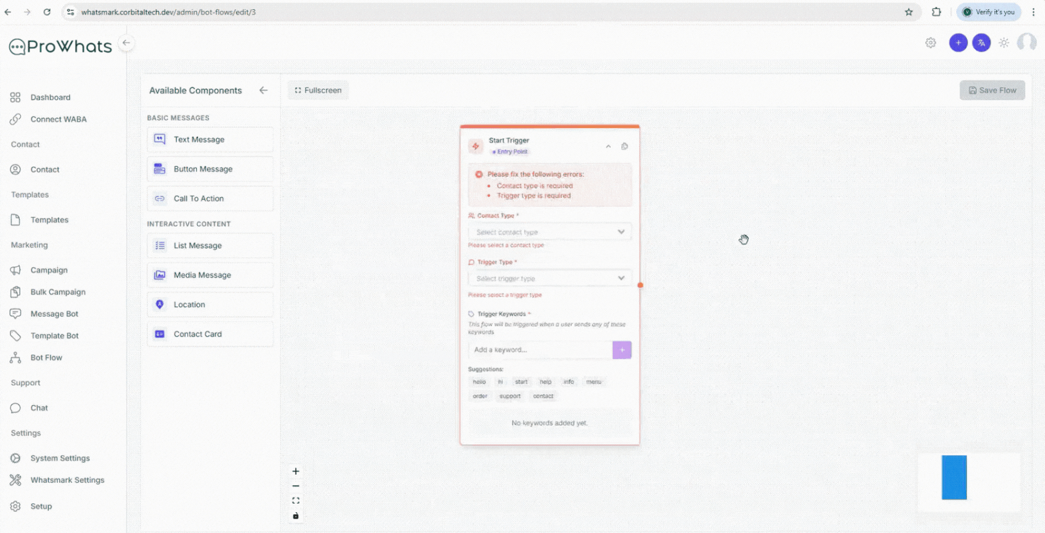
Task: Duplicate the Start Trigger node
Action: click(x=625, y=146)
